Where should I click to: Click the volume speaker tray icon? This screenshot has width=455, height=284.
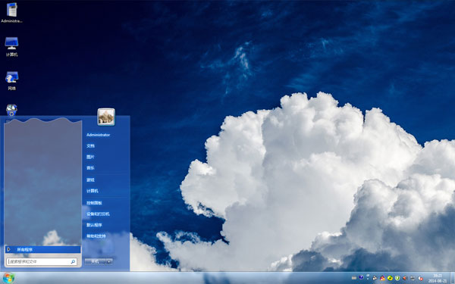pos(405,278)
